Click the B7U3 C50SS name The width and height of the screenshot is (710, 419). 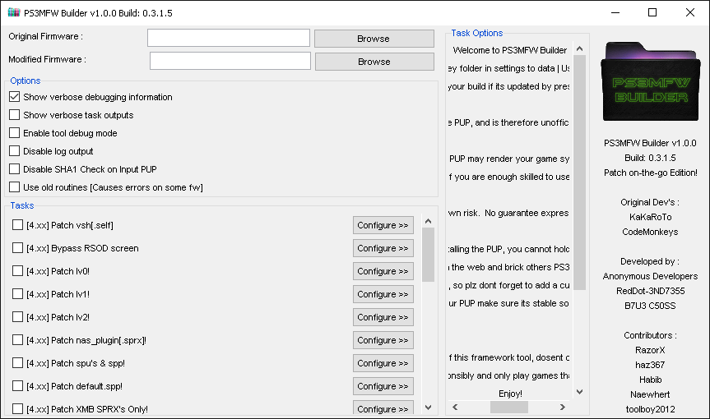[650, 306]
